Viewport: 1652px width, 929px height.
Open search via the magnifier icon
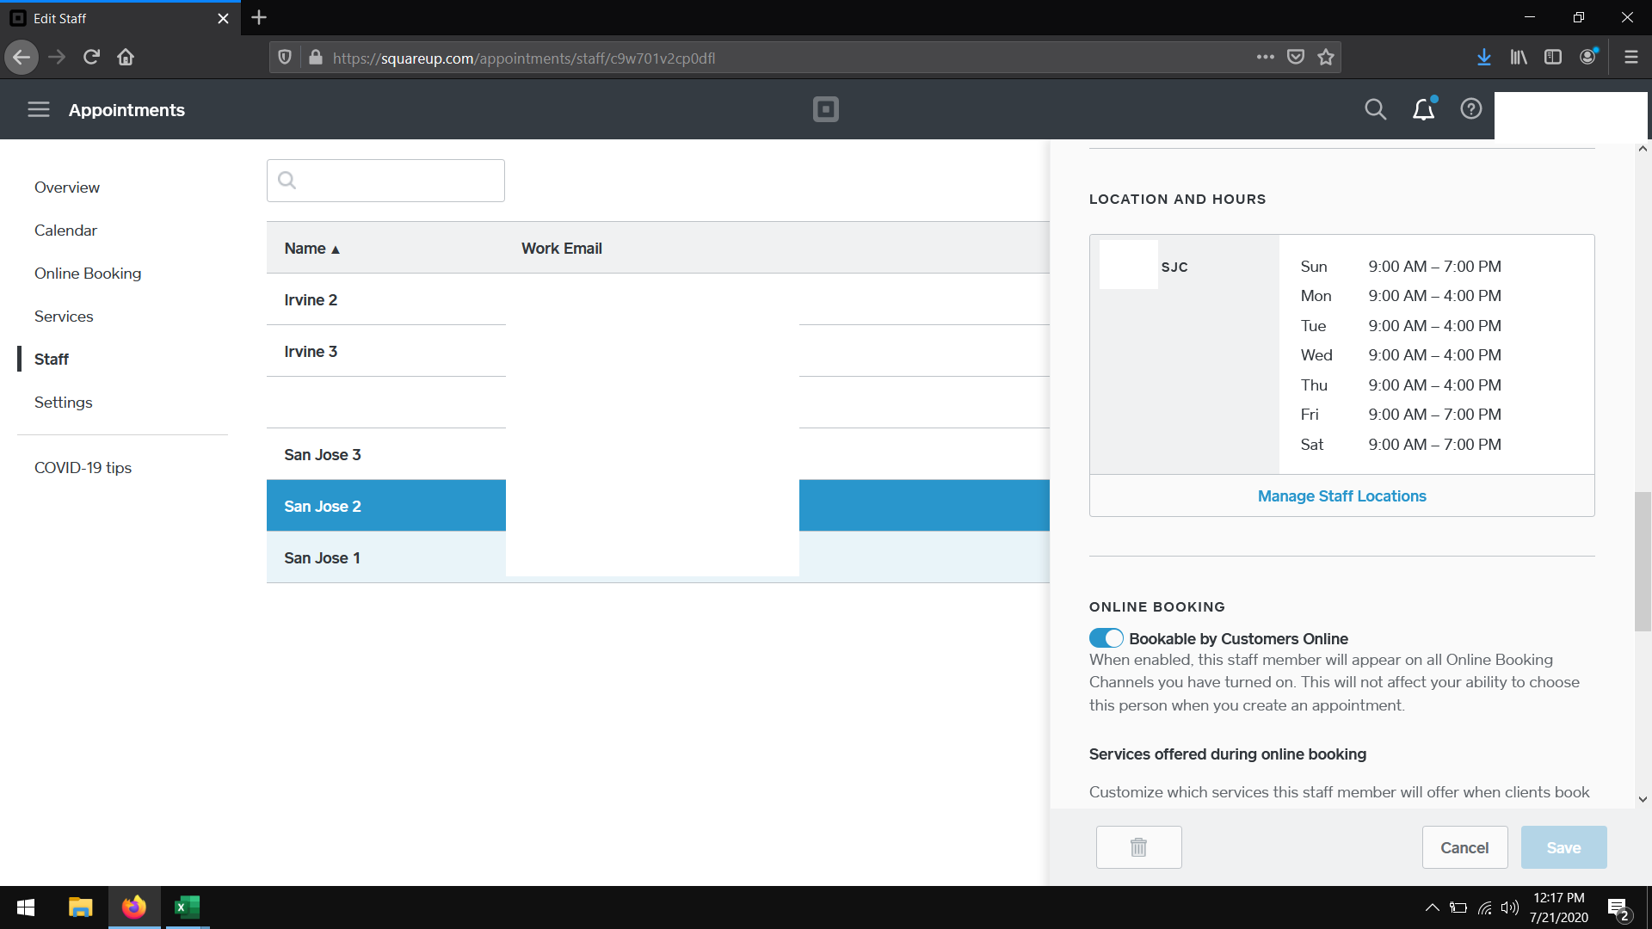1375,109
